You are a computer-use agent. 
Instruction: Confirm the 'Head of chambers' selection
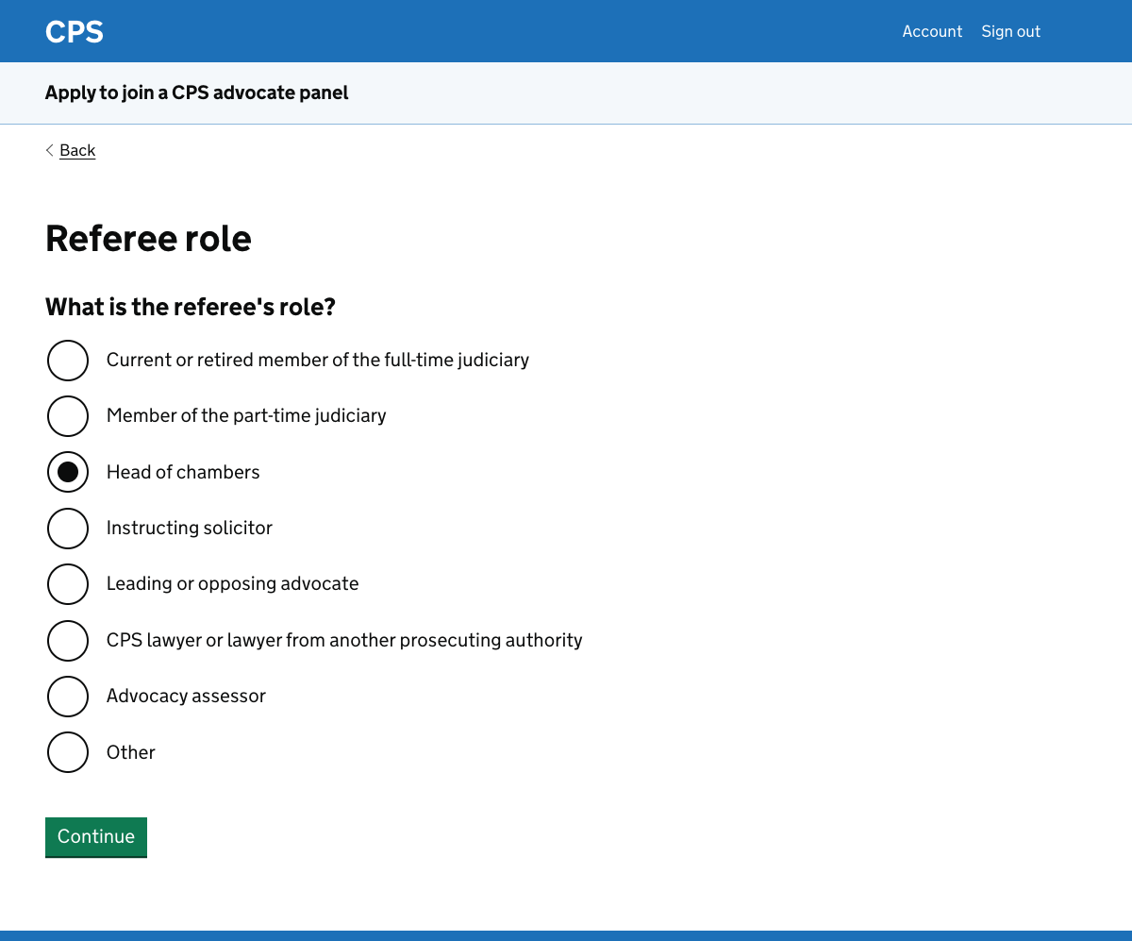coord(68,472)
